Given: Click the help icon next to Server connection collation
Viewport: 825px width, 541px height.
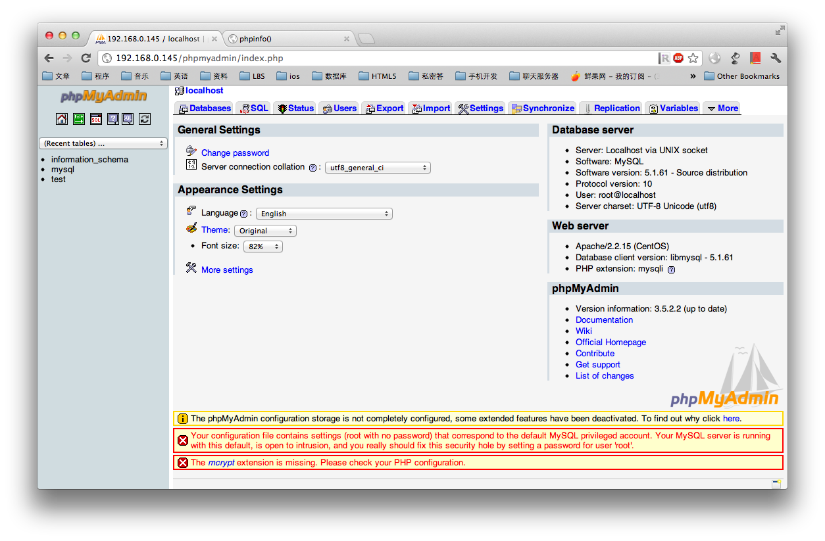Looking at the screenshot, I should [312, 168].
